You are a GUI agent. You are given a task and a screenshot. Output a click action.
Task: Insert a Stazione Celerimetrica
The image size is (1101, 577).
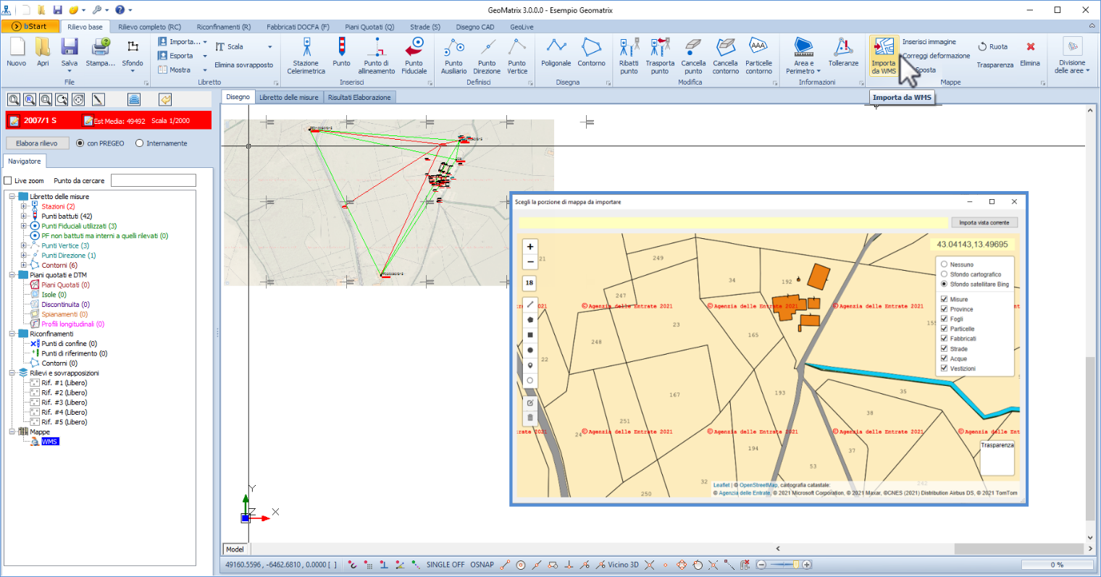[x=306, y=55]
